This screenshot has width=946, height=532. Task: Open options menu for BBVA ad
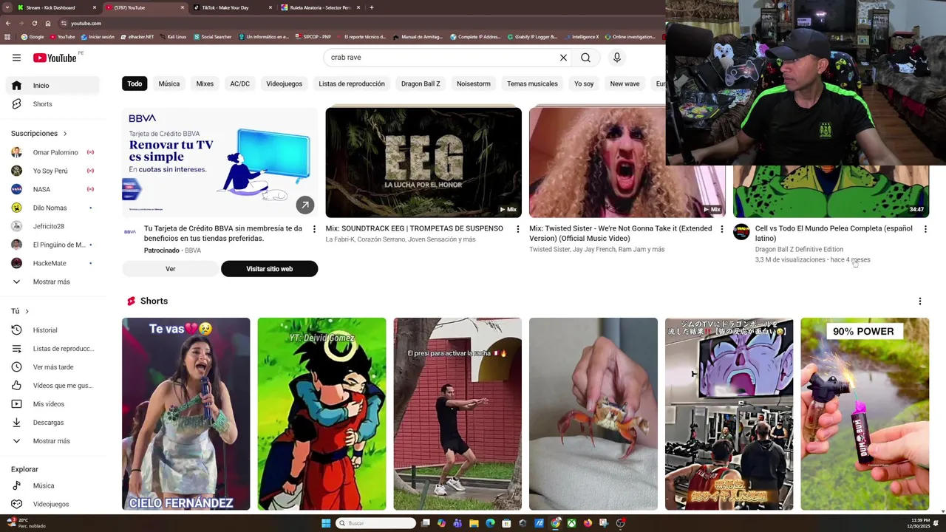314,229
